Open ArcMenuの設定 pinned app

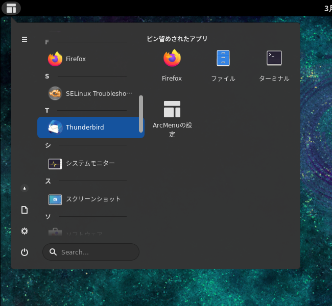click(x=172, y=119)
